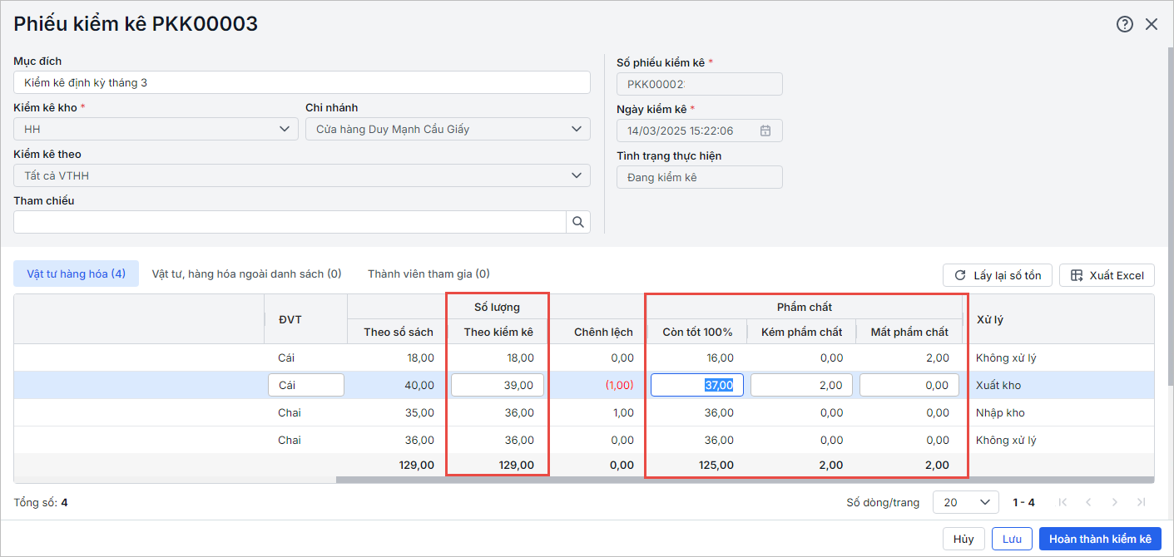
Task: Click the horizontal table scrollbar
Action: (x=744, y=480)
